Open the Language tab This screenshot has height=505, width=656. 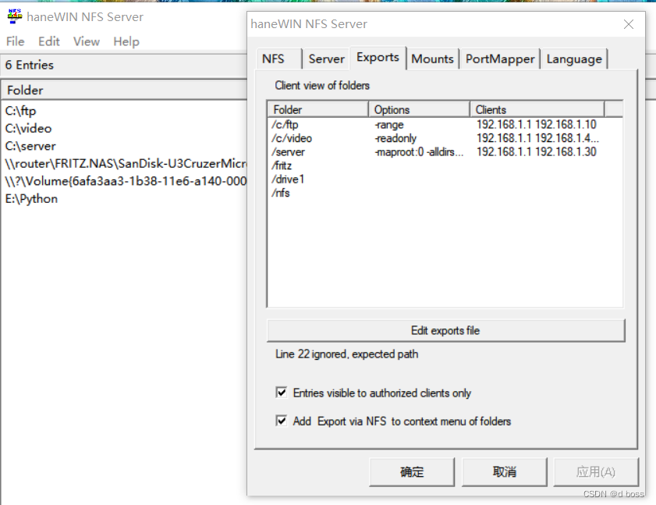coord(574,59)
